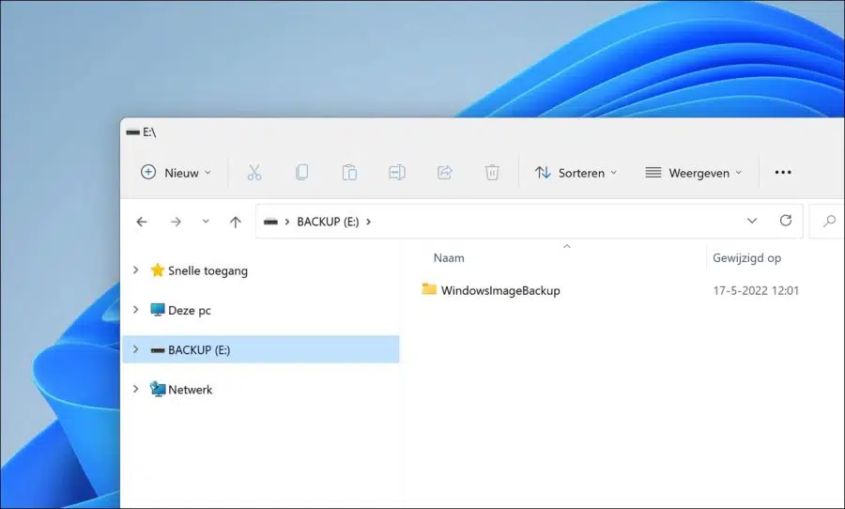
Task: Click the Copy icon in toolbar
Action: point(301,173)
